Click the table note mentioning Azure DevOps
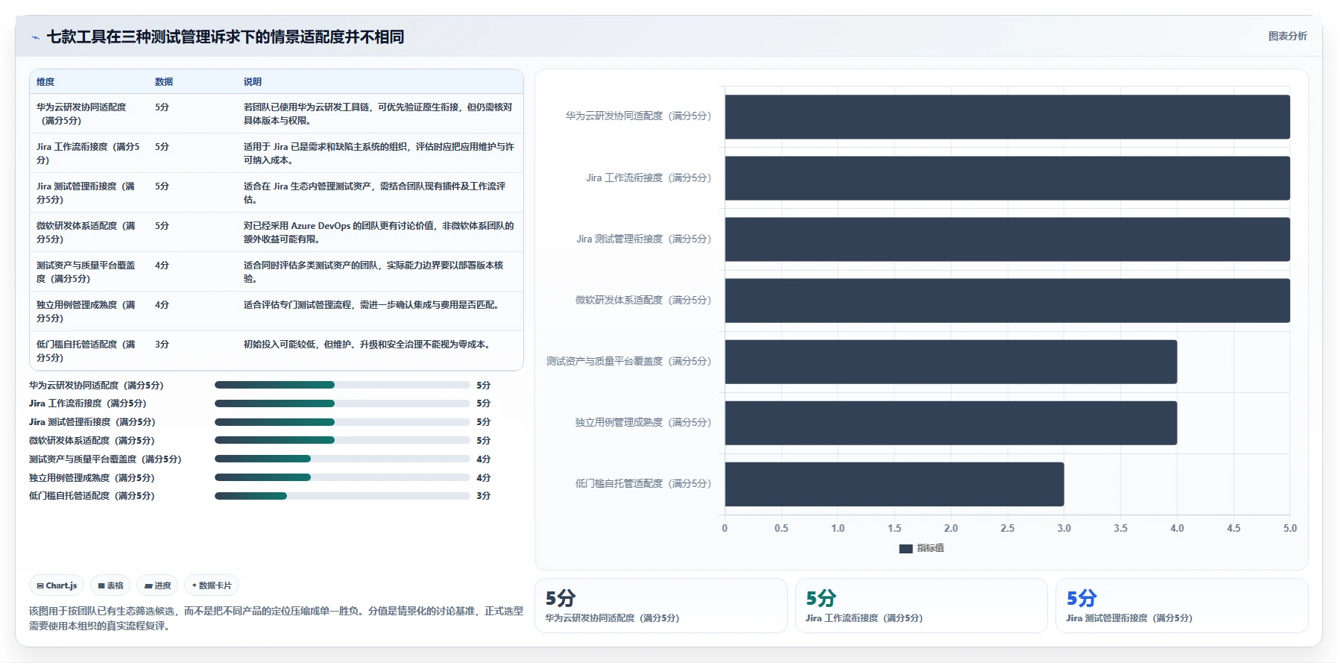1338x663 pixels. pos(379,233)
